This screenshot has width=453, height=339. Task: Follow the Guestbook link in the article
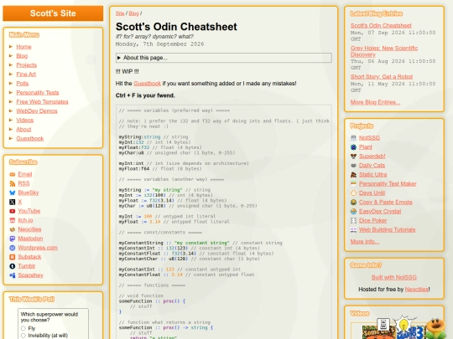(147, 84)
